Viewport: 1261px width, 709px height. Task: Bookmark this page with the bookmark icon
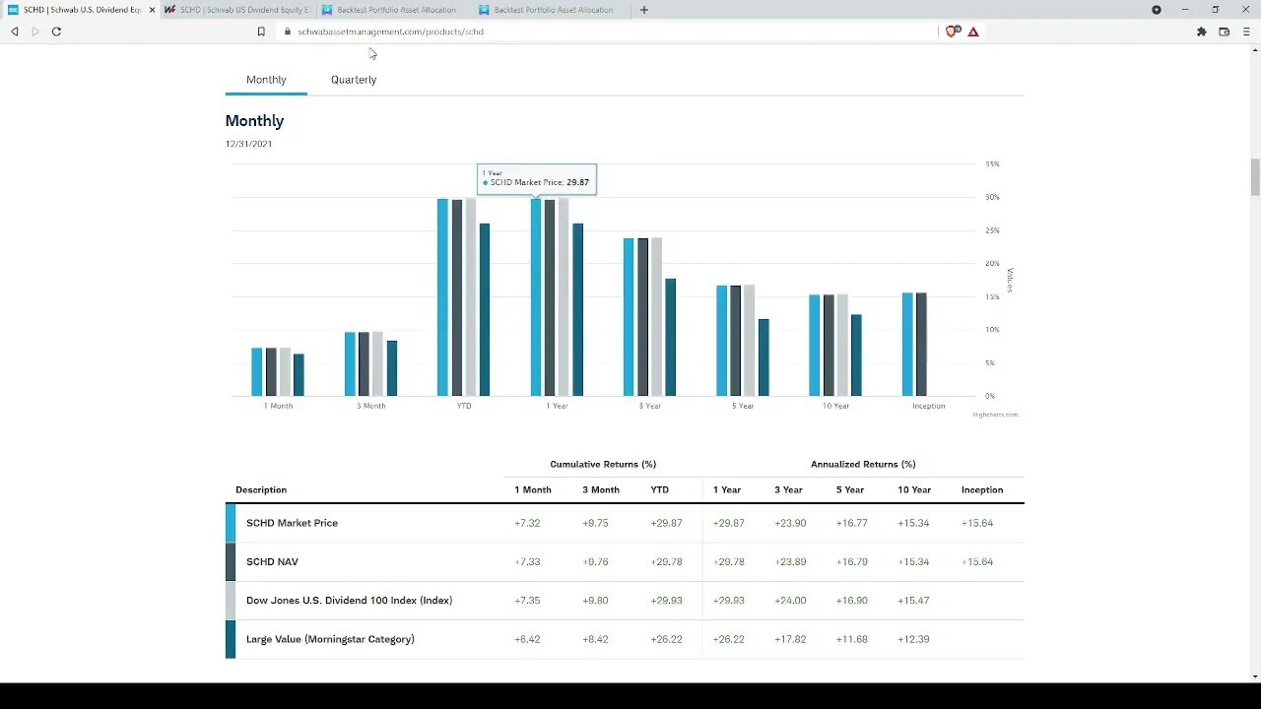(x=261, y=32)
